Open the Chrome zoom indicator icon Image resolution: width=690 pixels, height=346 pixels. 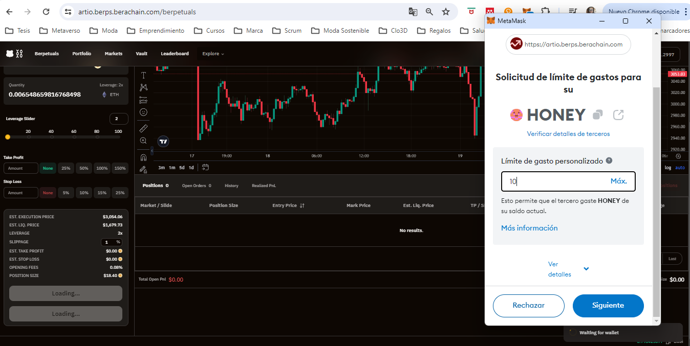[429, 12]
